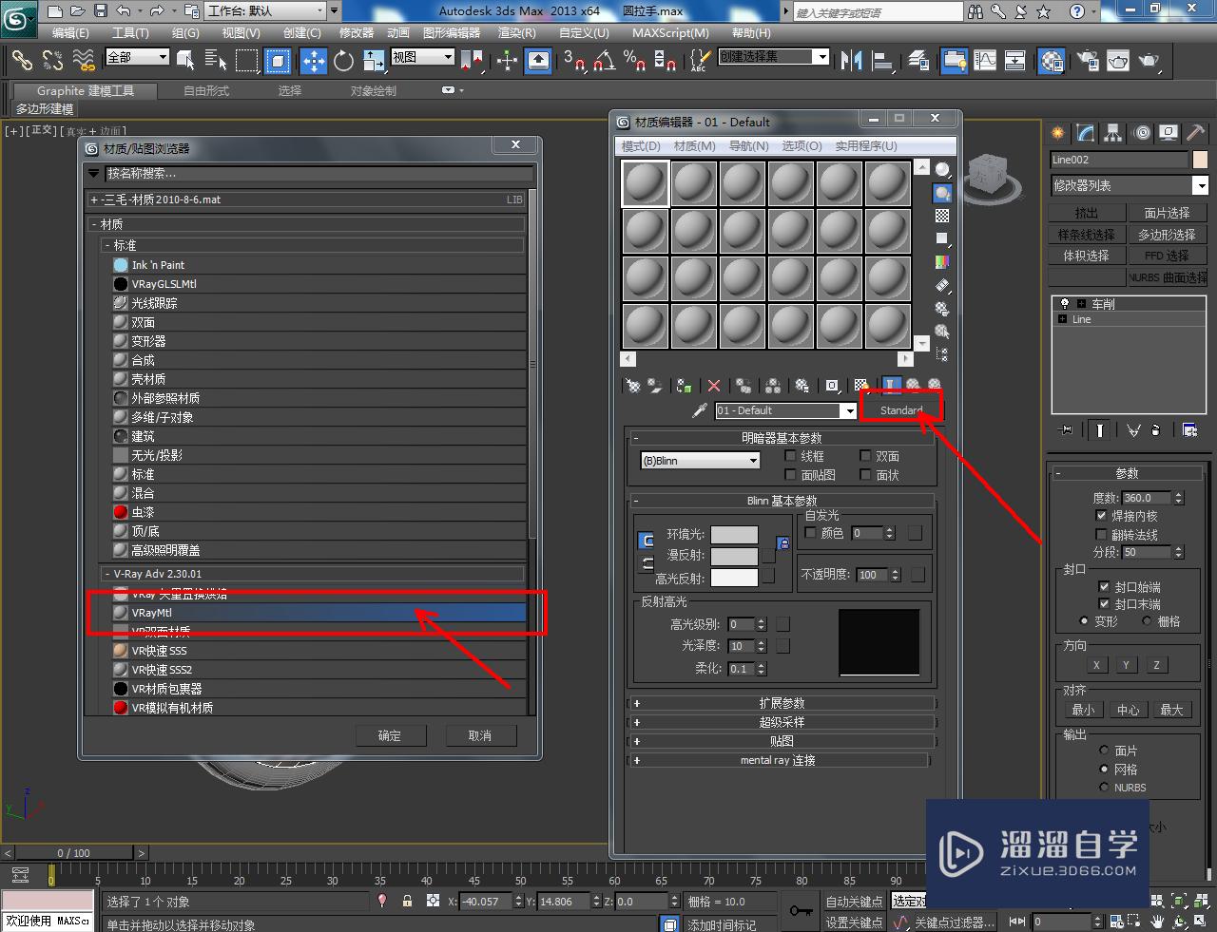The height and width of the screenshot is (932, 1217).
Task: Click Sample Type sphere icon
Action: tap(942, 170)
